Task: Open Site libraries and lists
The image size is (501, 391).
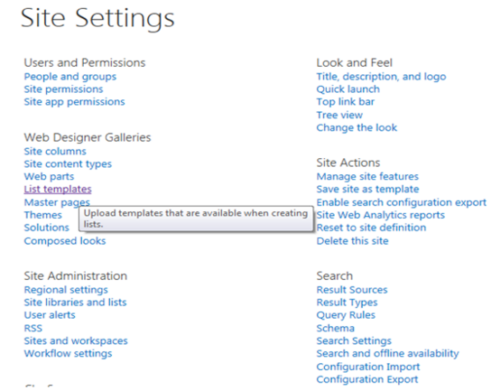Action: tap(76, 303)
